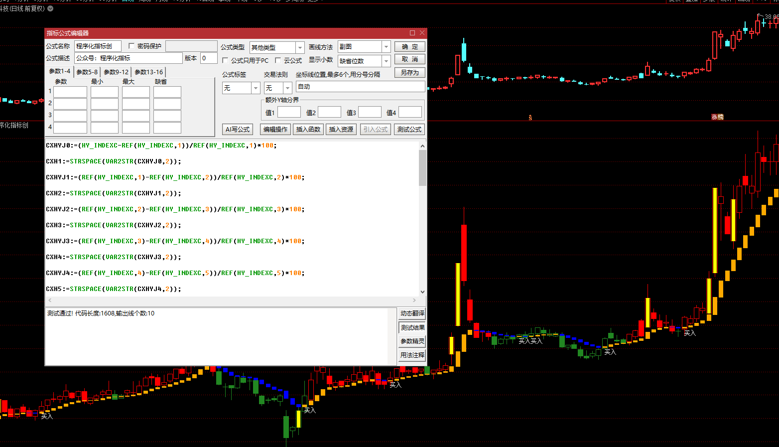Expand the 画线方法 dropdown
Screen dimensions: 779x447
coord(386,47)
